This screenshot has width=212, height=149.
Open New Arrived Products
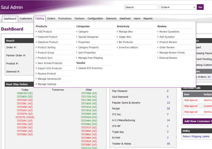[50, 63]
